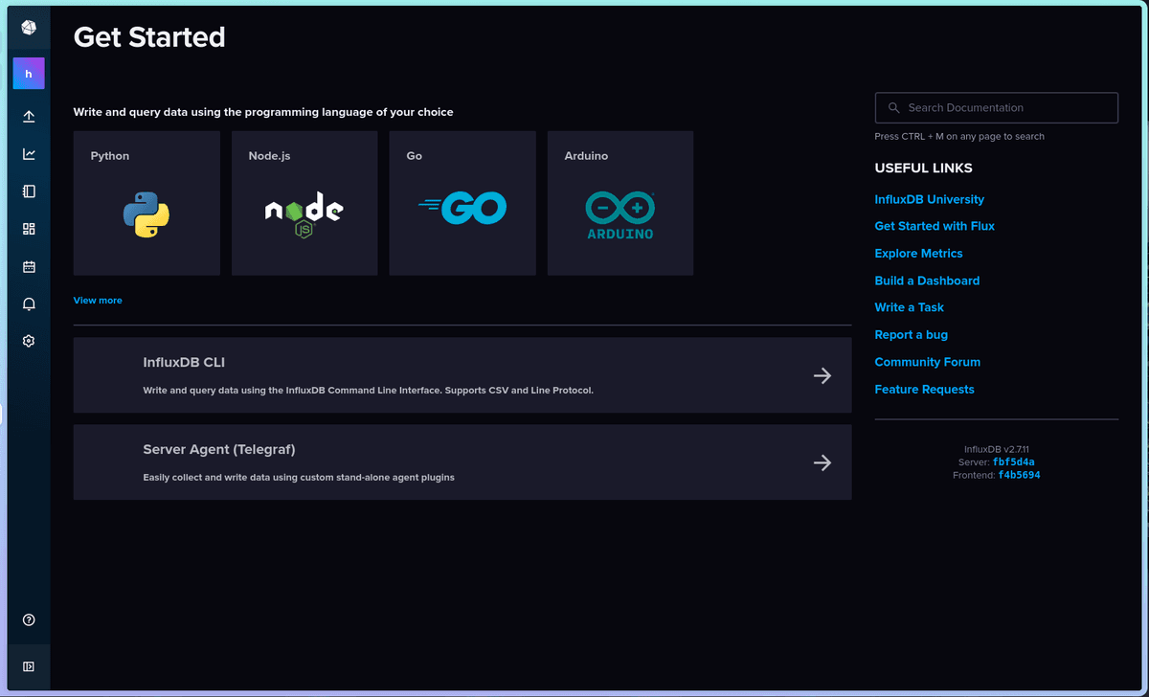Select the Arduino card title
This screenshot has width=1149, height=697.
[x=586, y=156]
